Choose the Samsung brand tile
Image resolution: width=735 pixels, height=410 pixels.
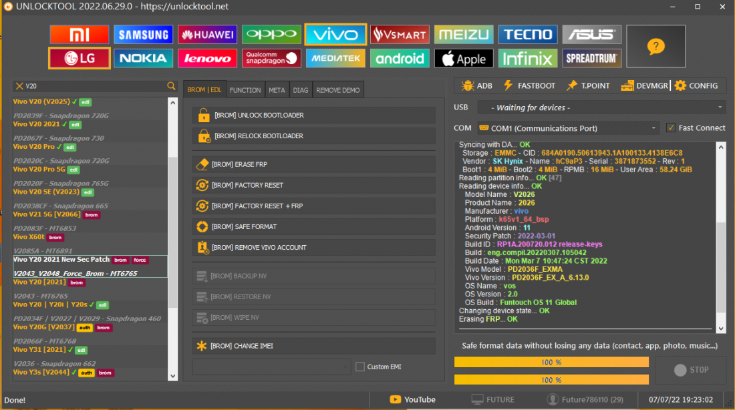pyautogui.click(x=143, y=34)
